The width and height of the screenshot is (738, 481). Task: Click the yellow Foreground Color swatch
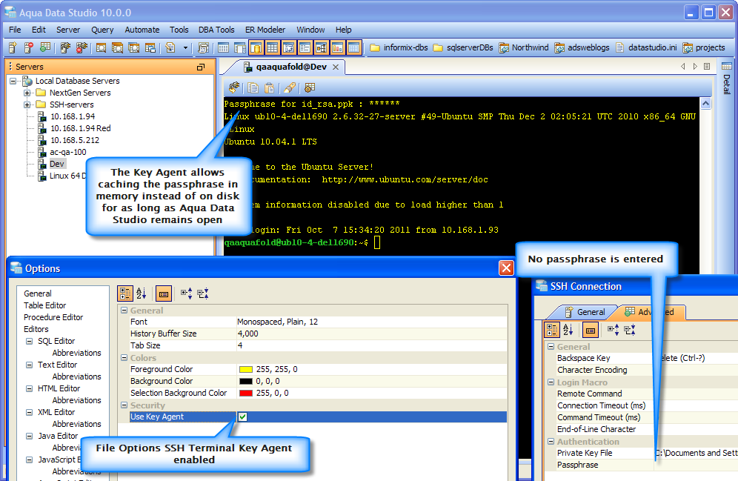[x=246, y=369]
